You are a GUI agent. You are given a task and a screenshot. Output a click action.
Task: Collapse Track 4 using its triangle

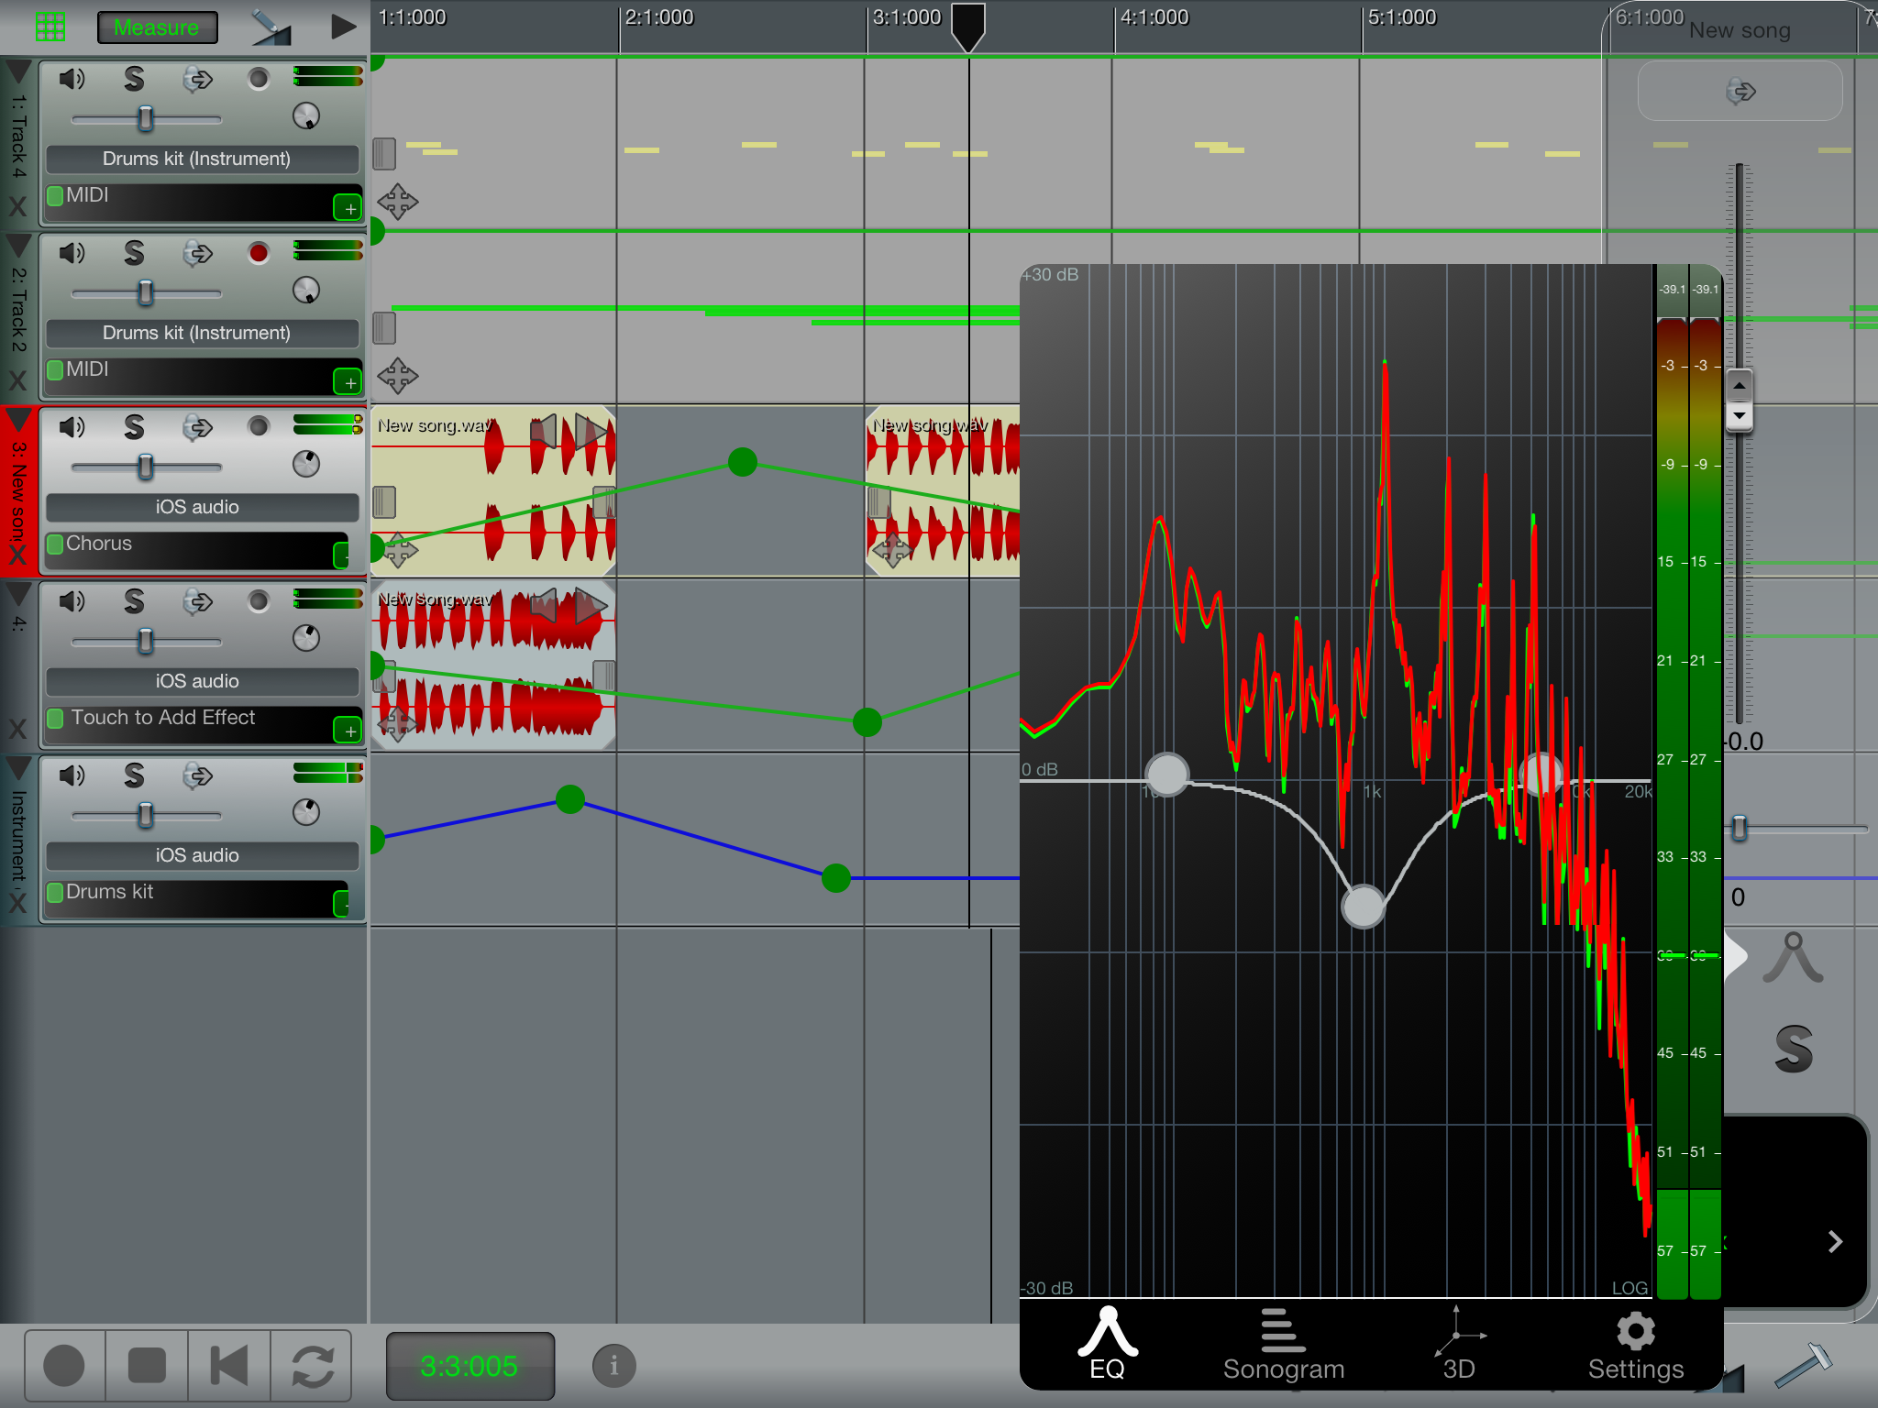click(19, 71)
